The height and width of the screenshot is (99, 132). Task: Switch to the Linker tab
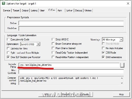[69, 11]
